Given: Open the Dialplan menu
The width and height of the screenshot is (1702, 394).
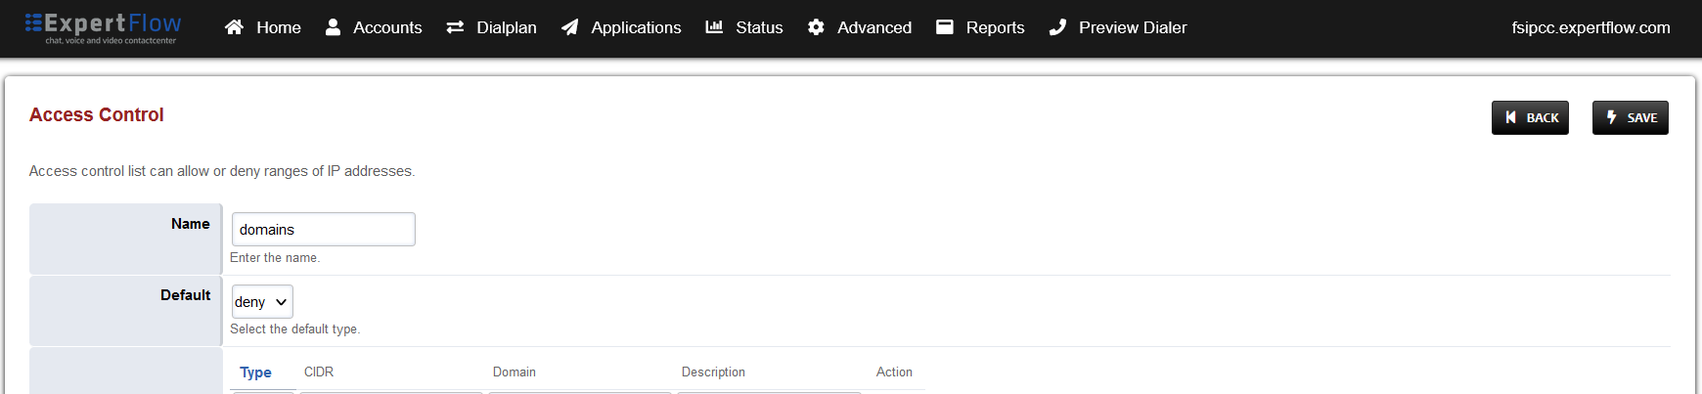Looking at the screenshot, I should (x=506, y=27).
